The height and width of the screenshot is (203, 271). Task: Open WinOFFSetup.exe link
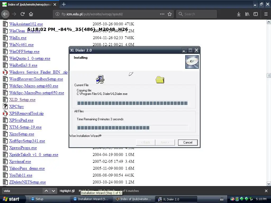(24, 52)
